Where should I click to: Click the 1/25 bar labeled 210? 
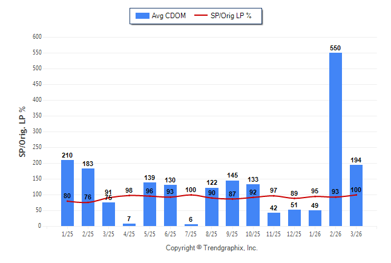tap(67, 193)
